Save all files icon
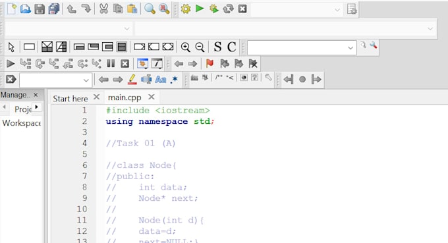This screenshot has width=448, height=243. coord(54,9)
